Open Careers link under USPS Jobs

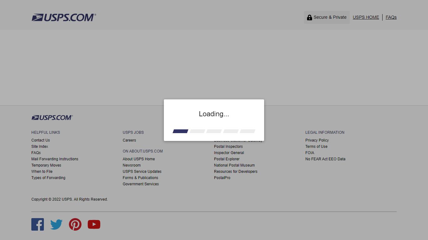pos(129,140)
